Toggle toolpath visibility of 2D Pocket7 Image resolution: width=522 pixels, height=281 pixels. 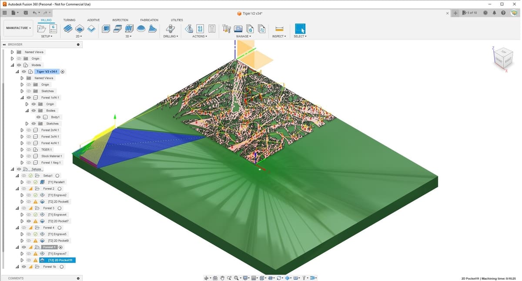pos(29,221)
